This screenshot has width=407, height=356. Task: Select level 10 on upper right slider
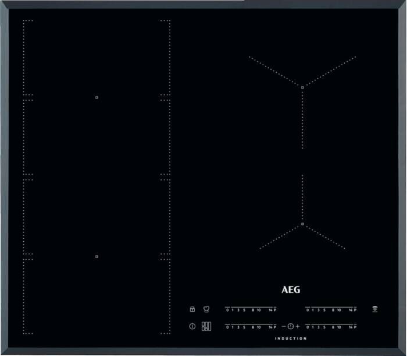tap(339, 309)
